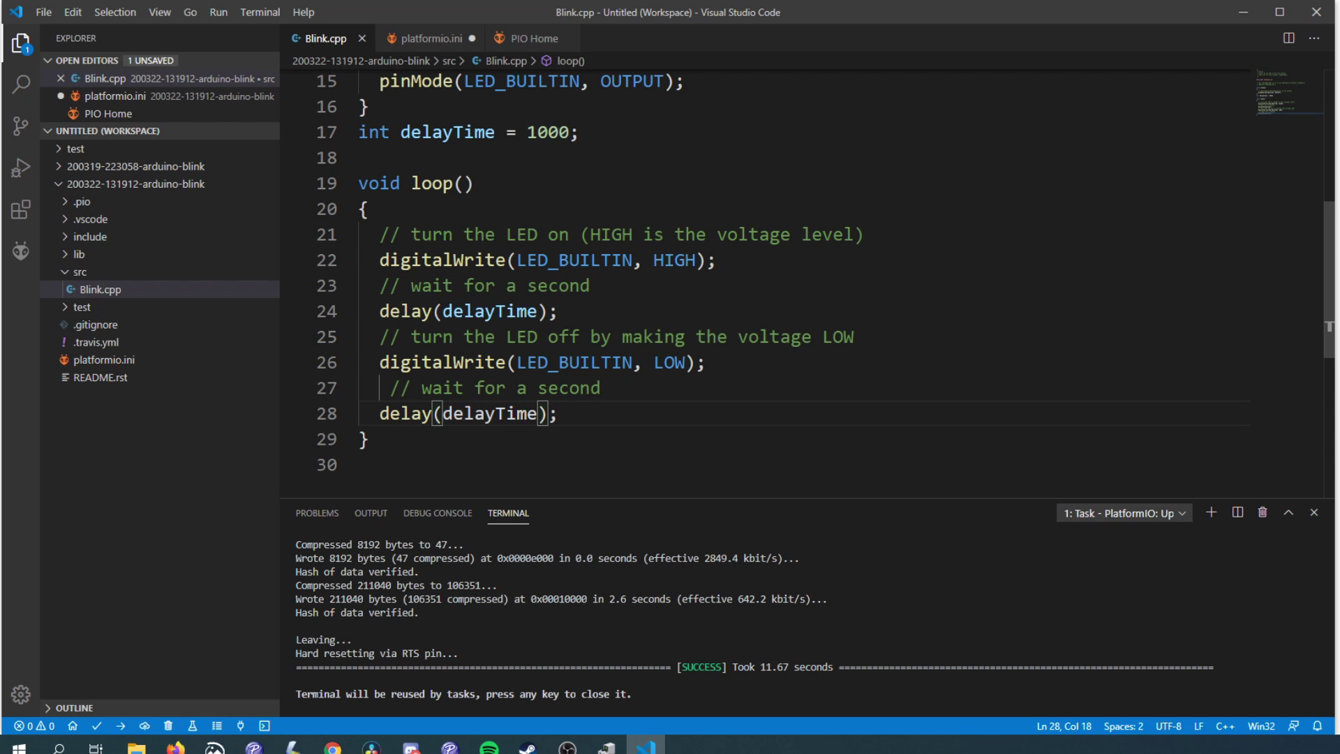Viewport: 1340px width, 754px height.
Task: Launch Spotify from the taskbar
Action: (489, 747)
